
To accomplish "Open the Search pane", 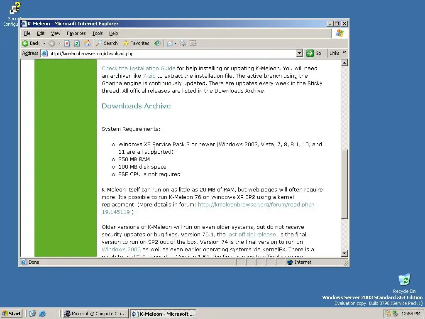I will click(x=107, y=43).
